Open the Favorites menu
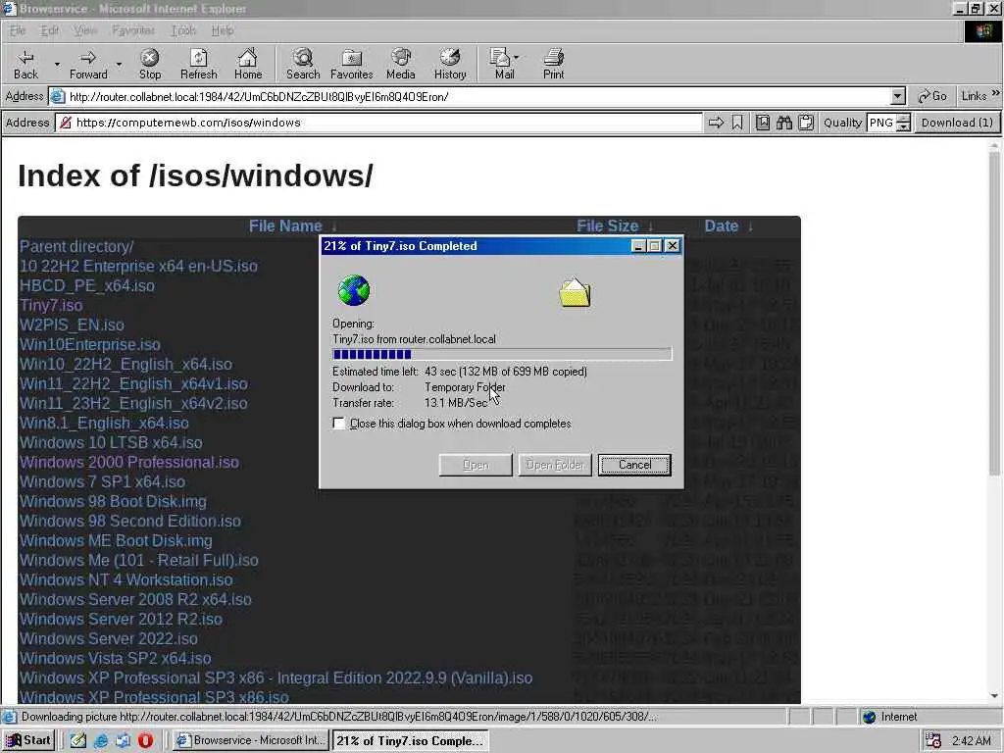This screenshot has height=753, width=1004. coord(133,30)
